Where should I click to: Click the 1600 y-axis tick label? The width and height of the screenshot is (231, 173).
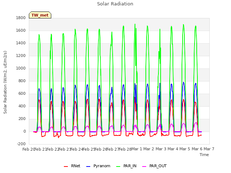pyautogui.click(x=21, y=30)
